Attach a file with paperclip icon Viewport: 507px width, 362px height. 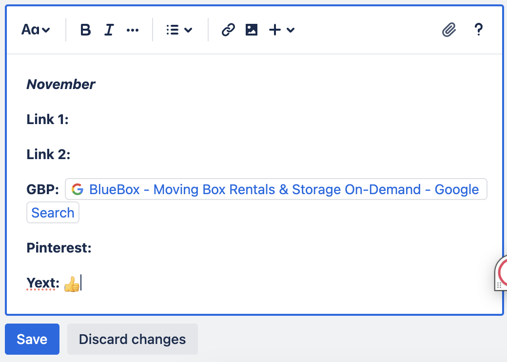point(449,30)
